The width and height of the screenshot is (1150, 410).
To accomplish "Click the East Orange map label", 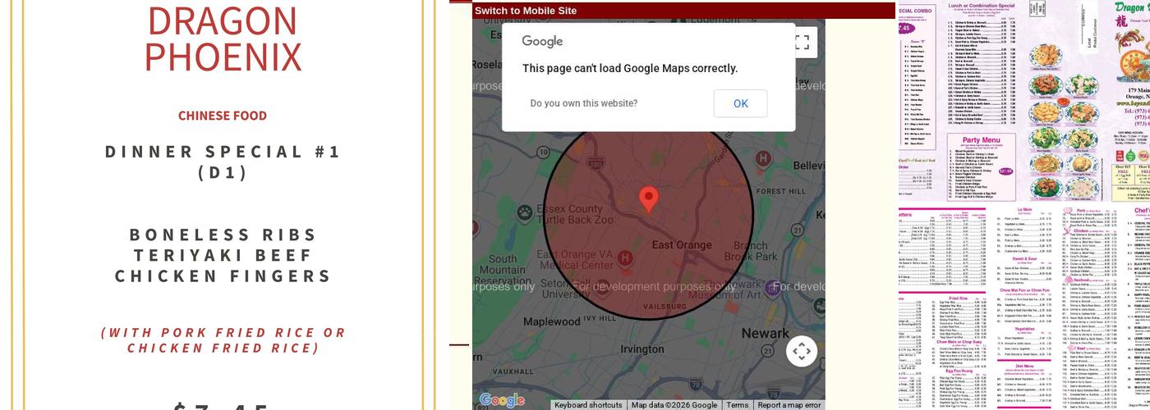I will 682,245.
